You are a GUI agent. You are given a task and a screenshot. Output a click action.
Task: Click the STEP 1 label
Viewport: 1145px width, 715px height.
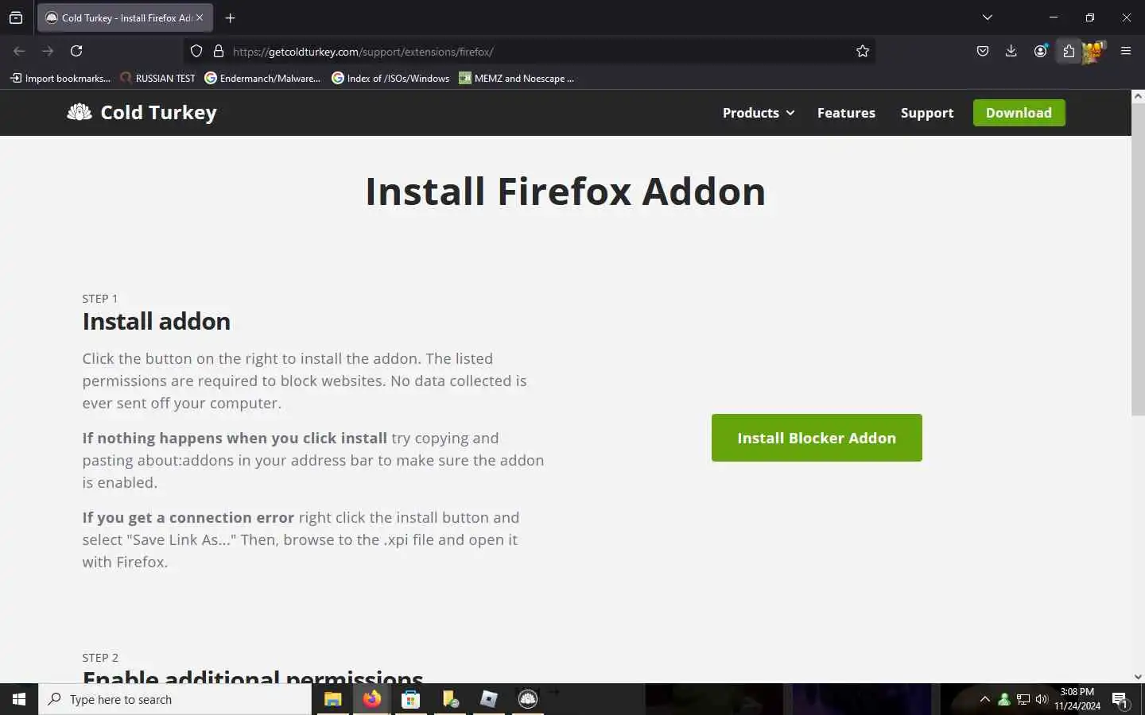pos(100,299)
